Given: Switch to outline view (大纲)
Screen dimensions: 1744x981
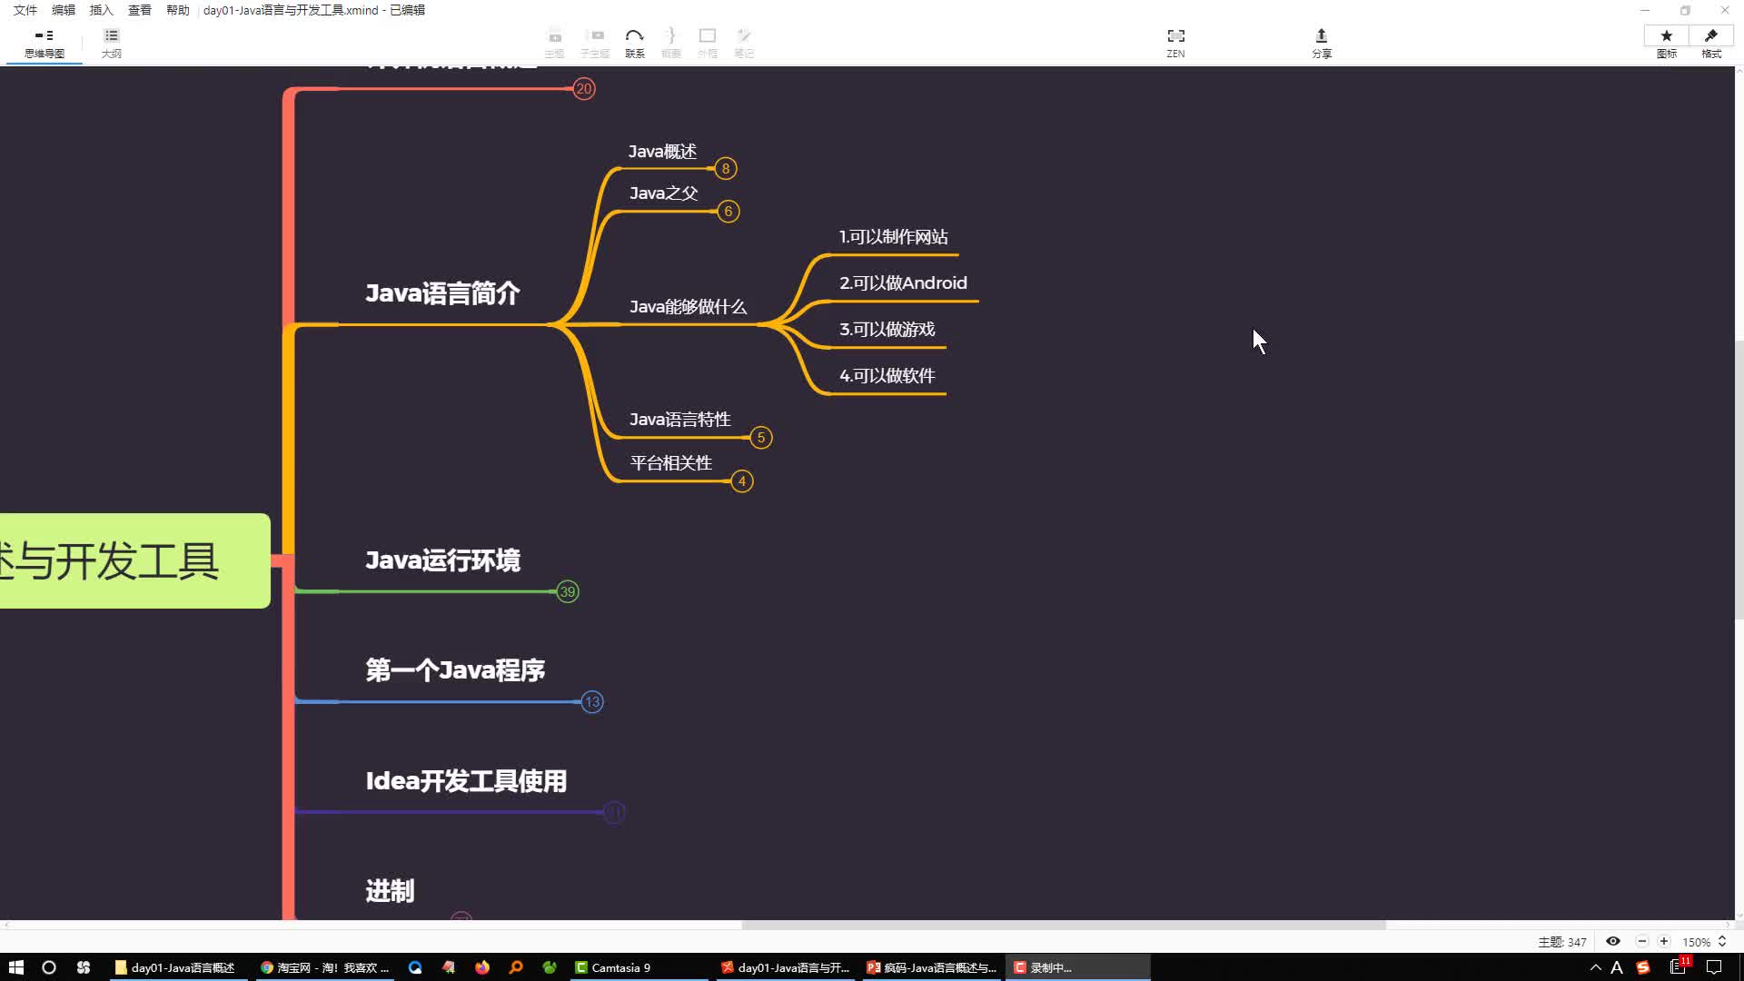Looking at the screenshot, I should pos(111,43).
